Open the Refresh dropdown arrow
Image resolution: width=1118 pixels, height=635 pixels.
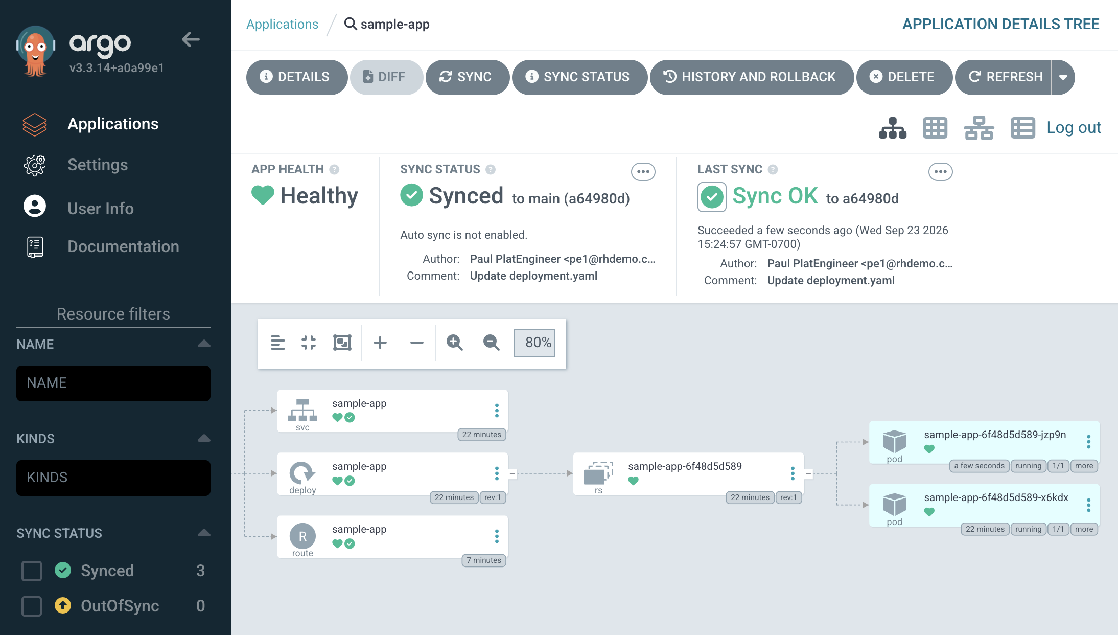(1063, 77)
